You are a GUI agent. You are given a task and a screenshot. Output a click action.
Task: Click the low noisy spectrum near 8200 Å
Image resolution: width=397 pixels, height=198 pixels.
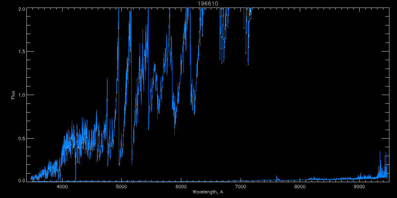[x=312, y=179]
